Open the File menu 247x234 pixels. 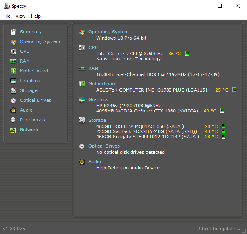coord(7,16)
